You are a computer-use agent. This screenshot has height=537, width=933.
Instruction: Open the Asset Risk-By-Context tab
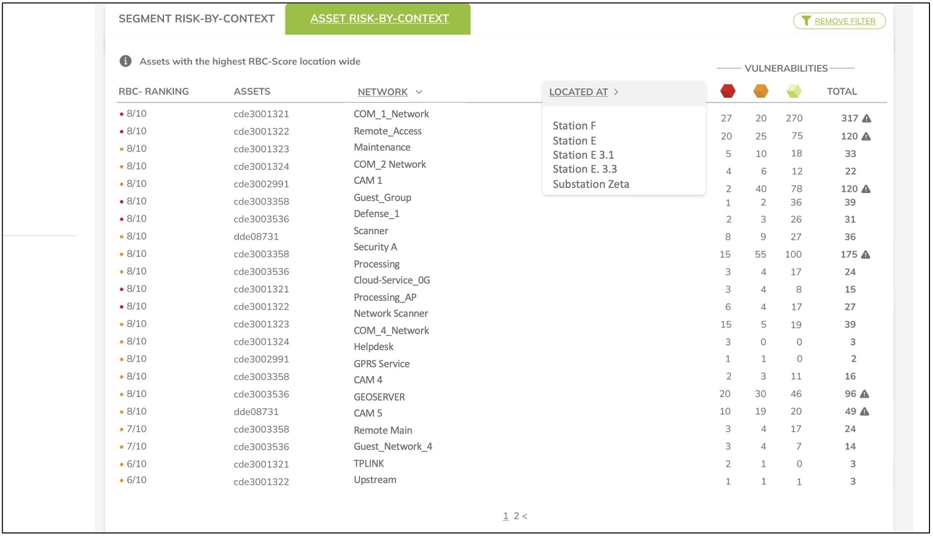(379, 19)
